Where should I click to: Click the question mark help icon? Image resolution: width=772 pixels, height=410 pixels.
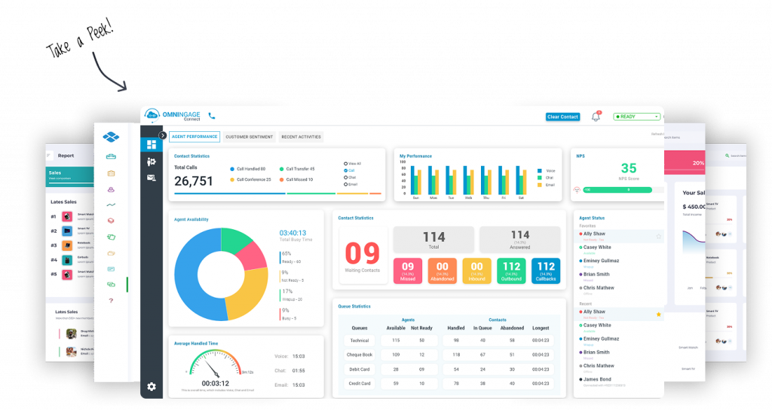[111, 301]
